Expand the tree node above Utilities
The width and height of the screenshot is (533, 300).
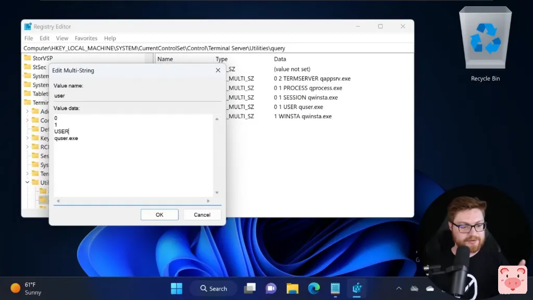[x=28, y=173]
